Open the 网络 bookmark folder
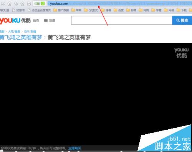192x152 pixels. (x=169, y=10)
